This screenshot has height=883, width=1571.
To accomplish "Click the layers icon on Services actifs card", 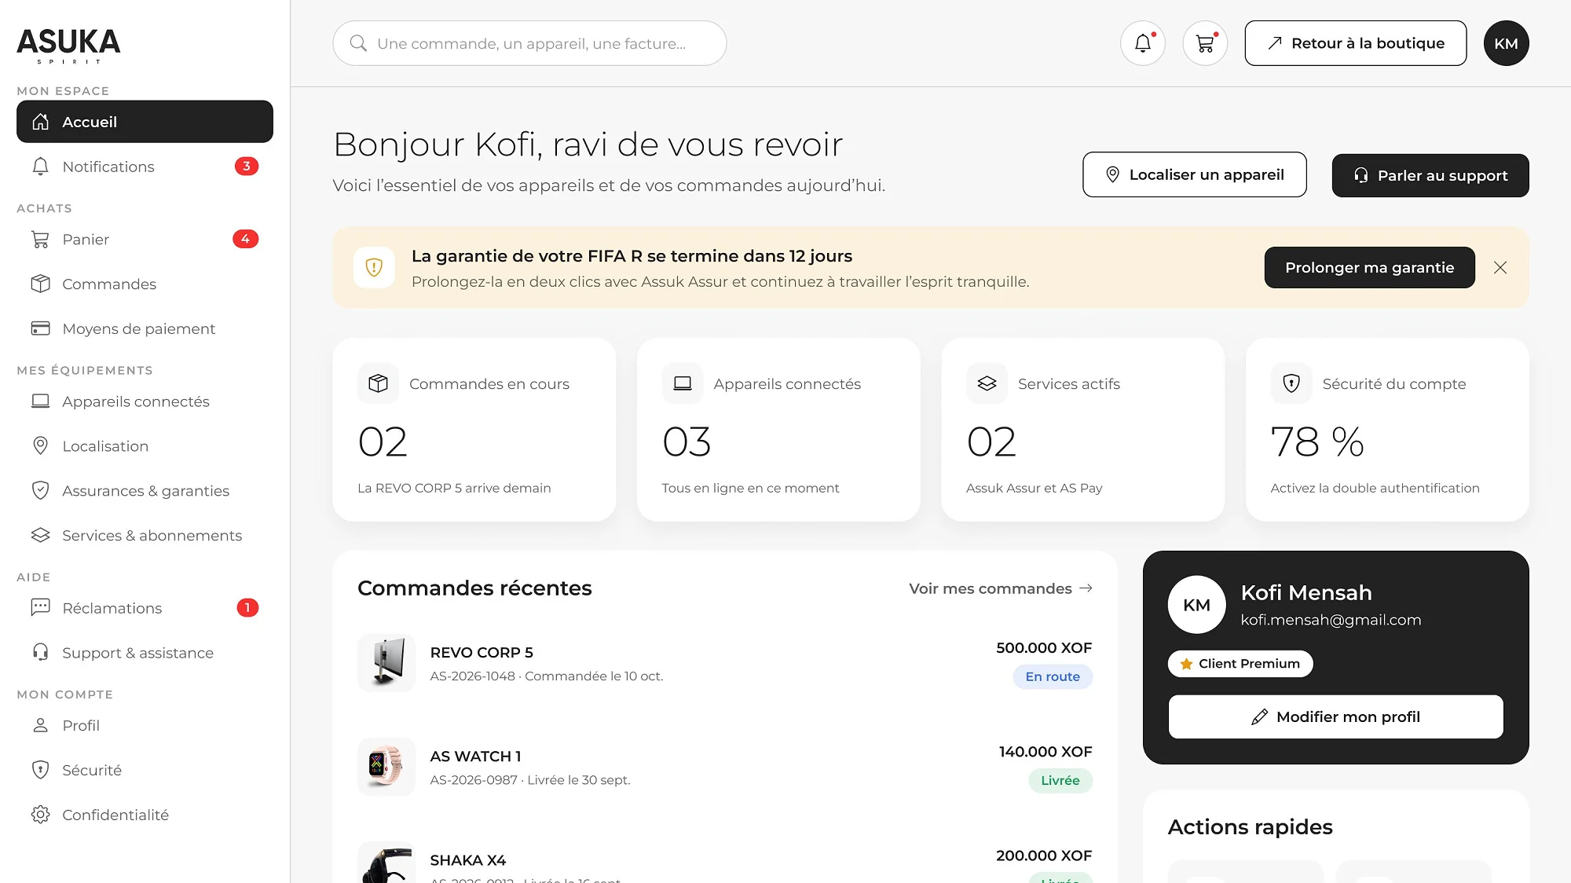I will click(x=987, y=383).
